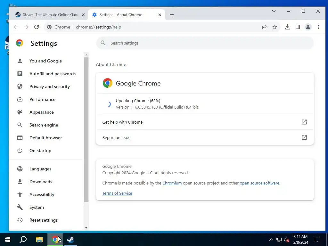Click the back navigation arrow
The width and height of the screenshot is (328, 246).
[16, 27]
